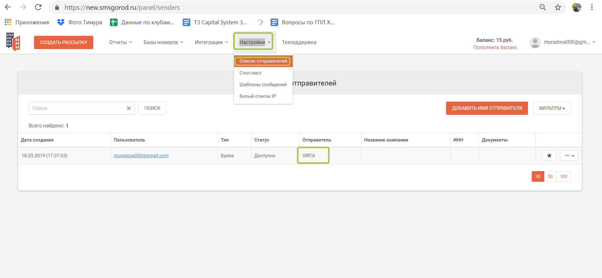Click the Пополнить баланс link
The height and width of the screenshot is (278, 602).
495,47
